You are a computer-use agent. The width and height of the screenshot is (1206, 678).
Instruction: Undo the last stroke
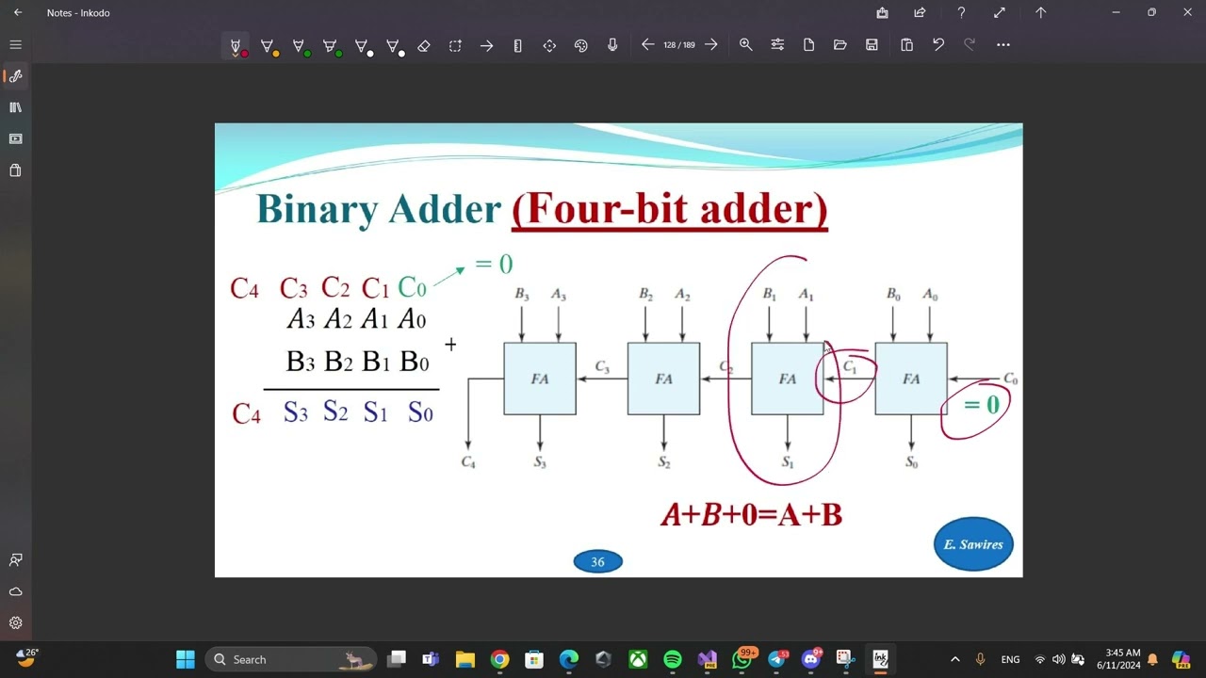(x=937, y=44)
